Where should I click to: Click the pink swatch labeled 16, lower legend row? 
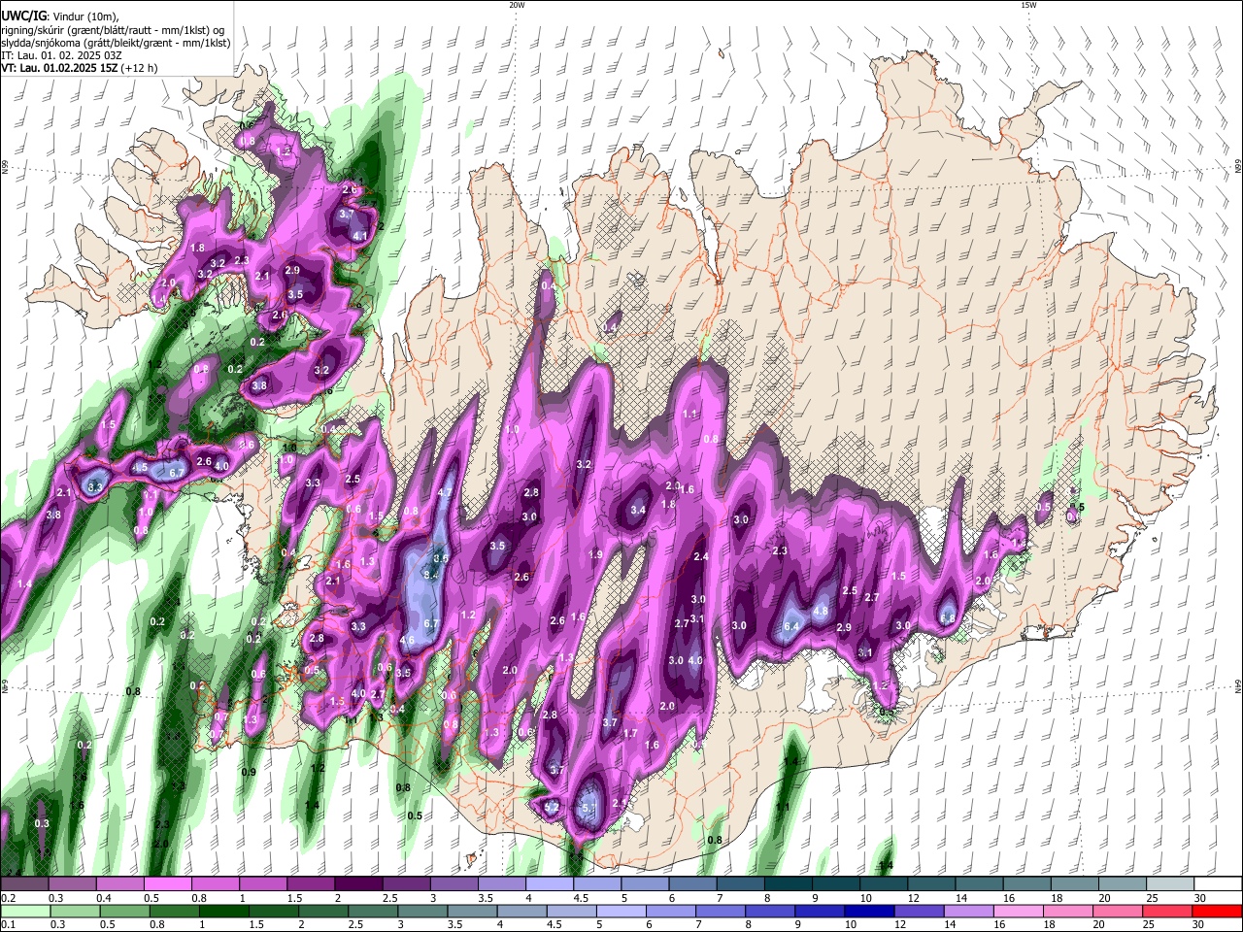click(x=1021, y=911)
